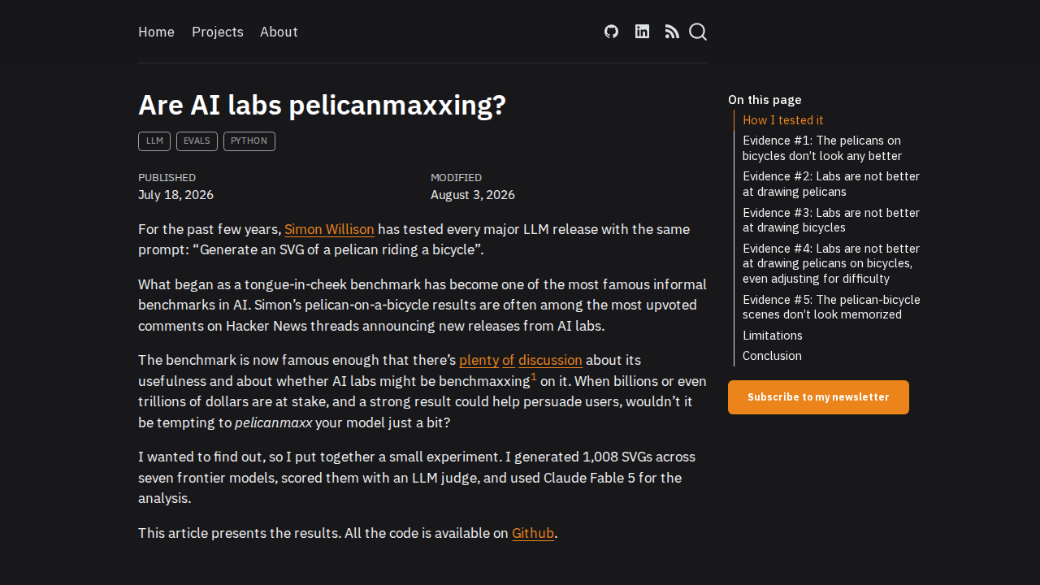Go to Limitations in table of contents

click(x=773, y=336)
